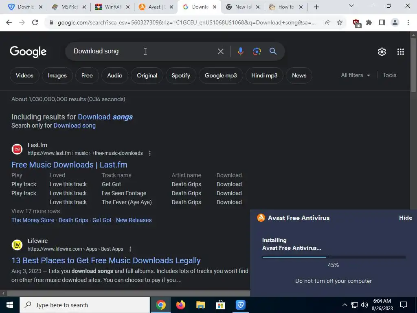Go back with the browser back arrow
This screenshot has height=313, width=417.
click(x=9, y=23)
